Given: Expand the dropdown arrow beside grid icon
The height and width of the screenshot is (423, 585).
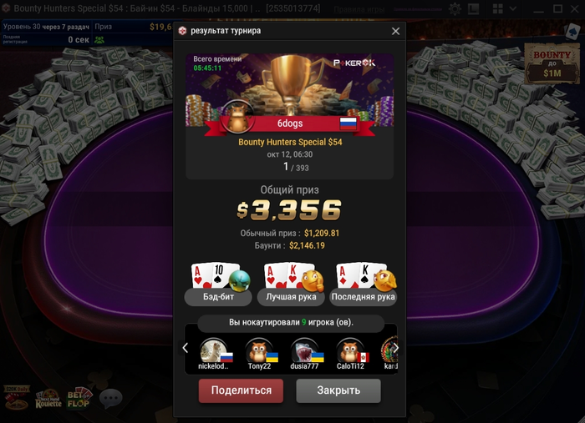Looking at the screenshot, I should [x=513, y=8].
